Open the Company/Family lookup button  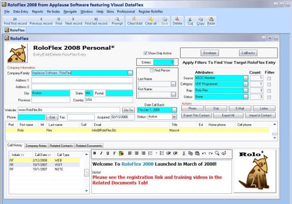130,73
